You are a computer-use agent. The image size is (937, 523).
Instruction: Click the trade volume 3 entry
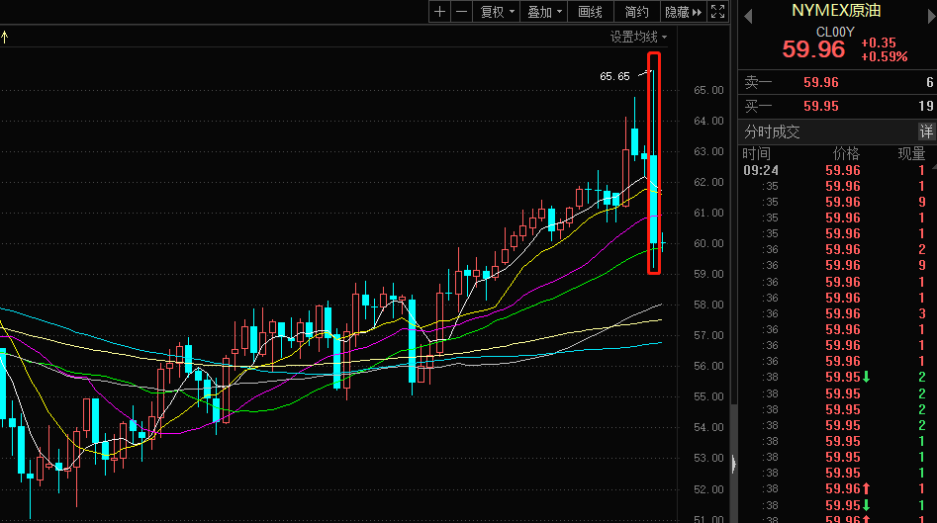pos(922,313)
